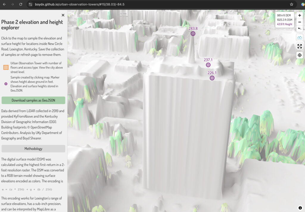Viewport: 305px width, 212px height.
Task: Reload the page
Action: (21, 4)
